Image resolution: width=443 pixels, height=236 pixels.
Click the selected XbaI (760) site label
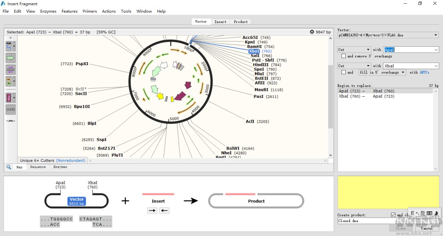coord(260,51)
